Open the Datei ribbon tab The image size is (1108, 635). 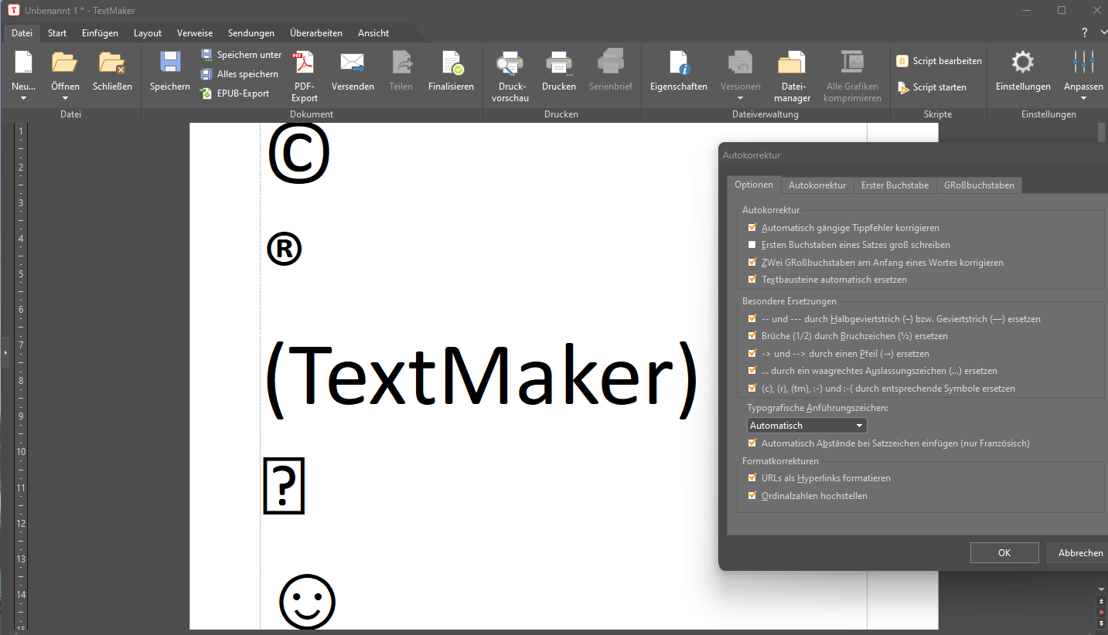(x=22, y=33)
